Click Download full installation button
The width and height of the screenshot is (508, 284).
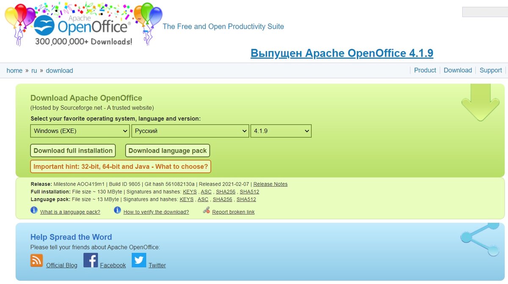73,150
